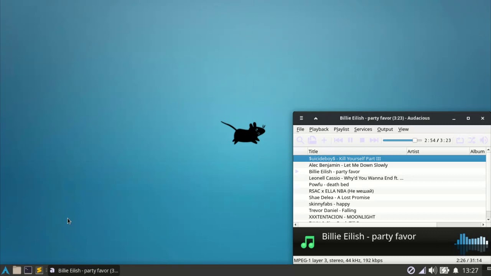491x276 pixels.
Task: Select "Powfu - death bed"
Action: click(389, 184)
